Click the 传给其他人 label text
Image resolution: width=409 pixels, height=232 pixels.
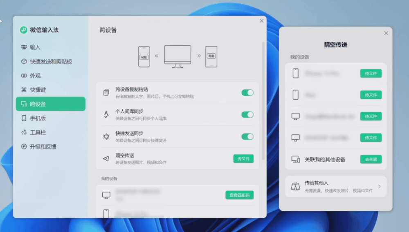pyautogui.click(x=317, y=183)
